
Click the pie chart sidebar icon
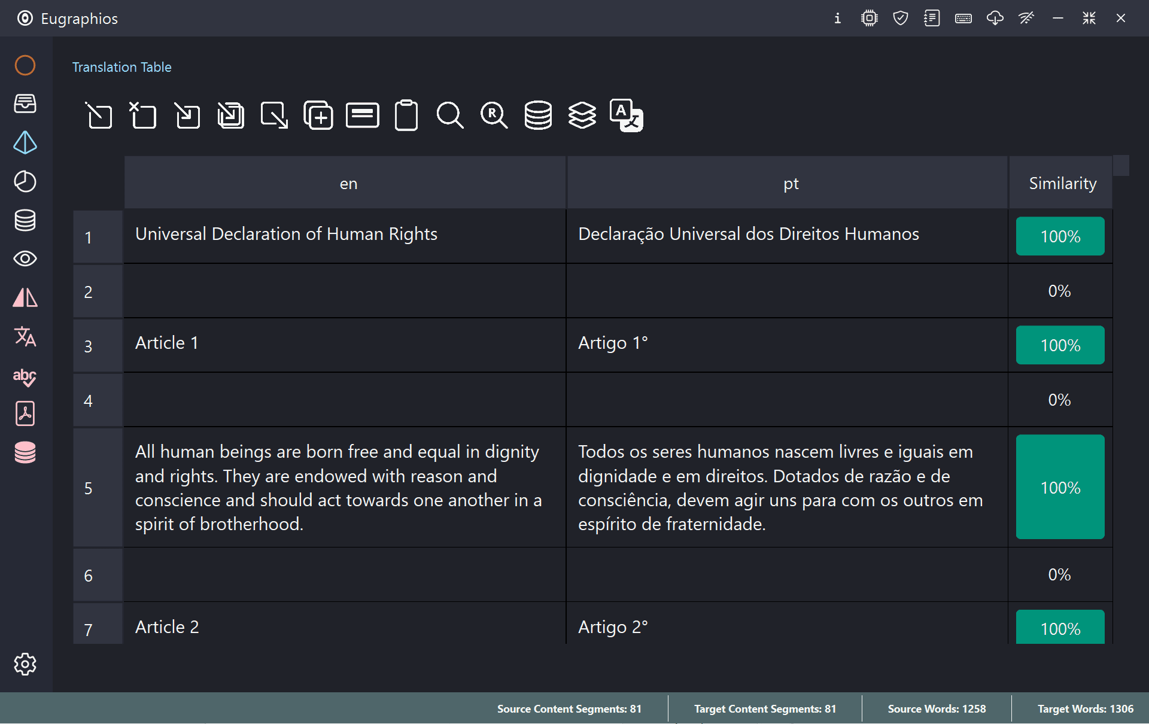coord(25,181)
